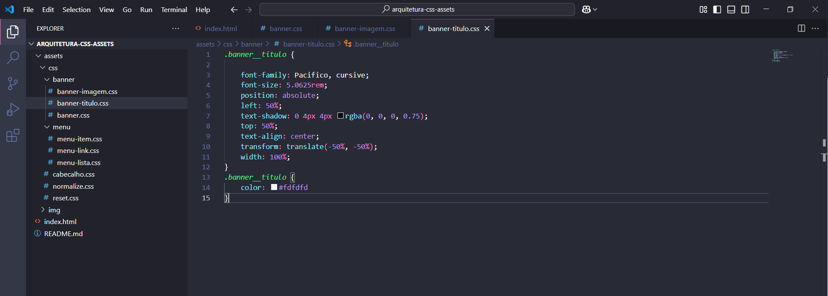
Task: Open the Edit menu
Action: (48, 9)
